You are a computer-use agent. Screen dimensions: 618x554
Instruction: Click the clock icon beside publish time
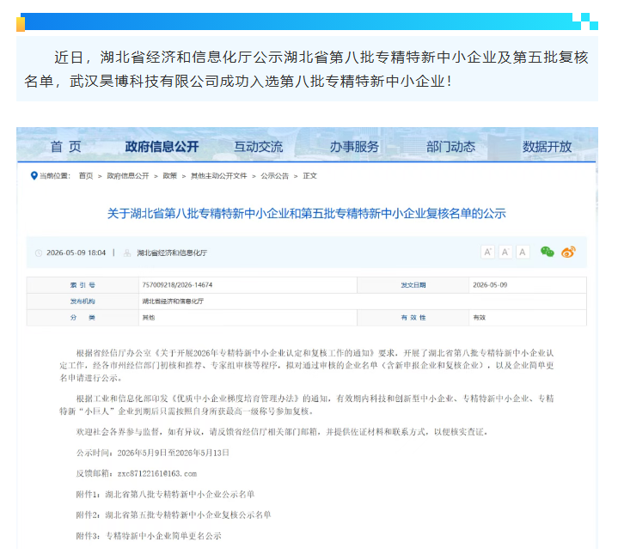(39, 253)
